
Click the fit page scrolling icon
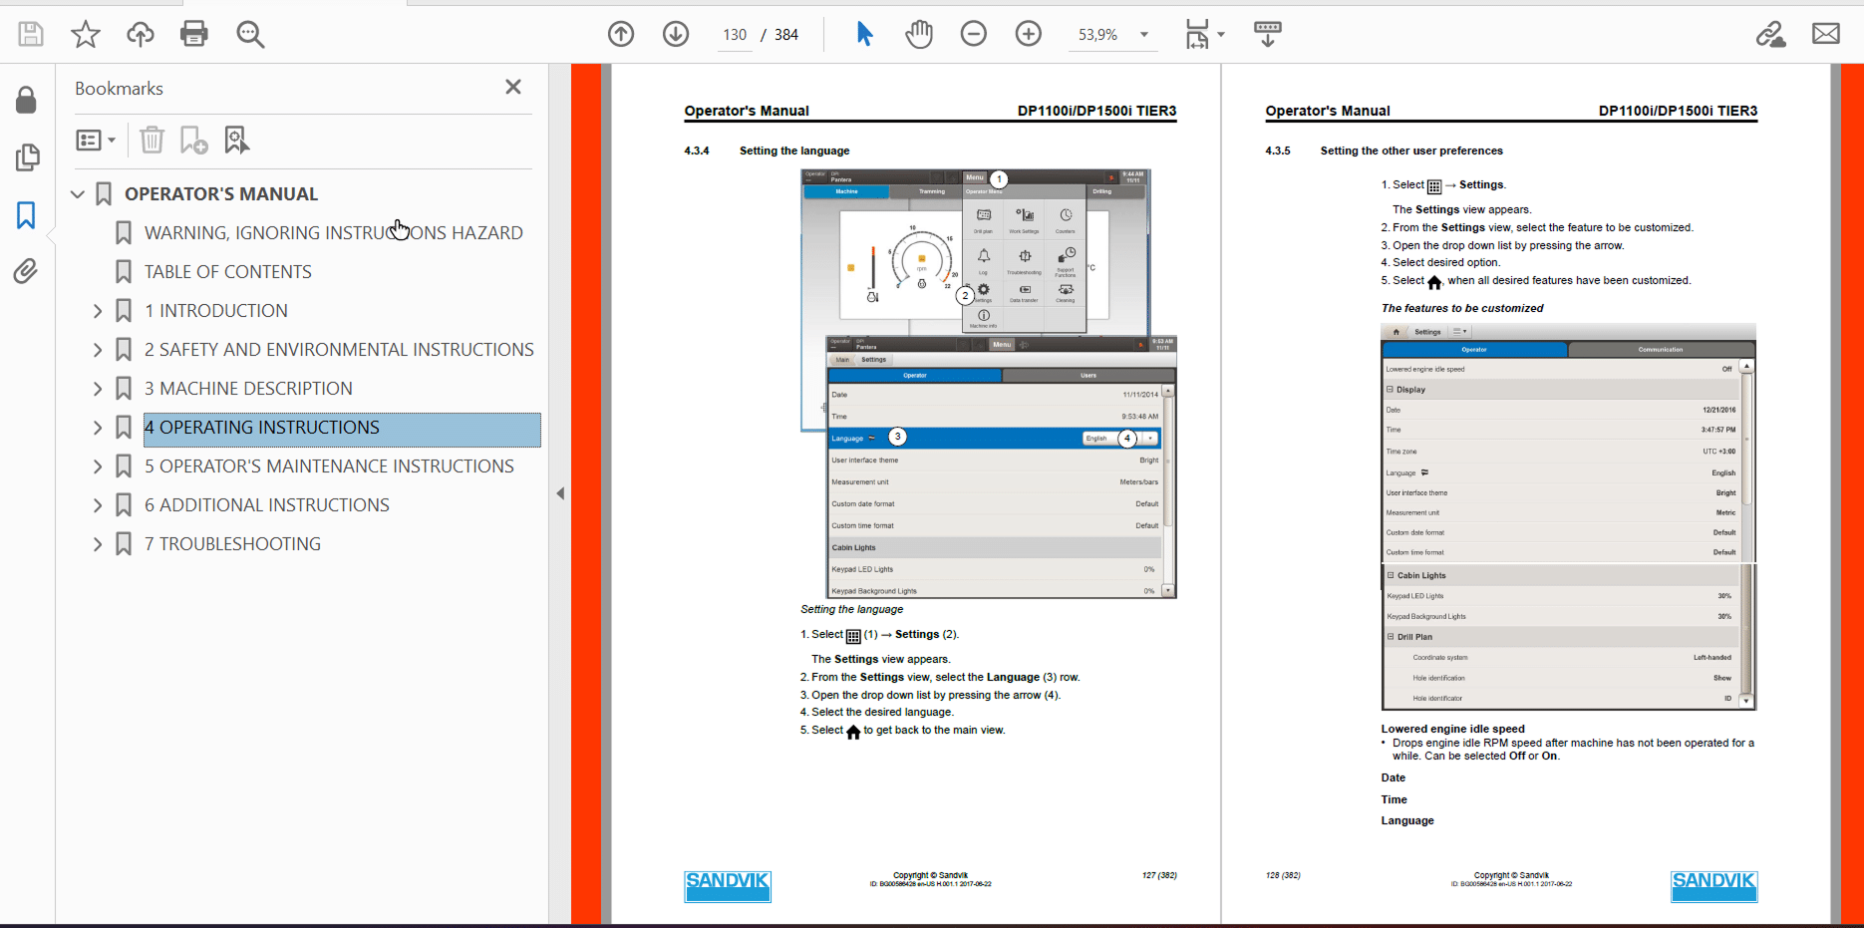point(1197,34)
